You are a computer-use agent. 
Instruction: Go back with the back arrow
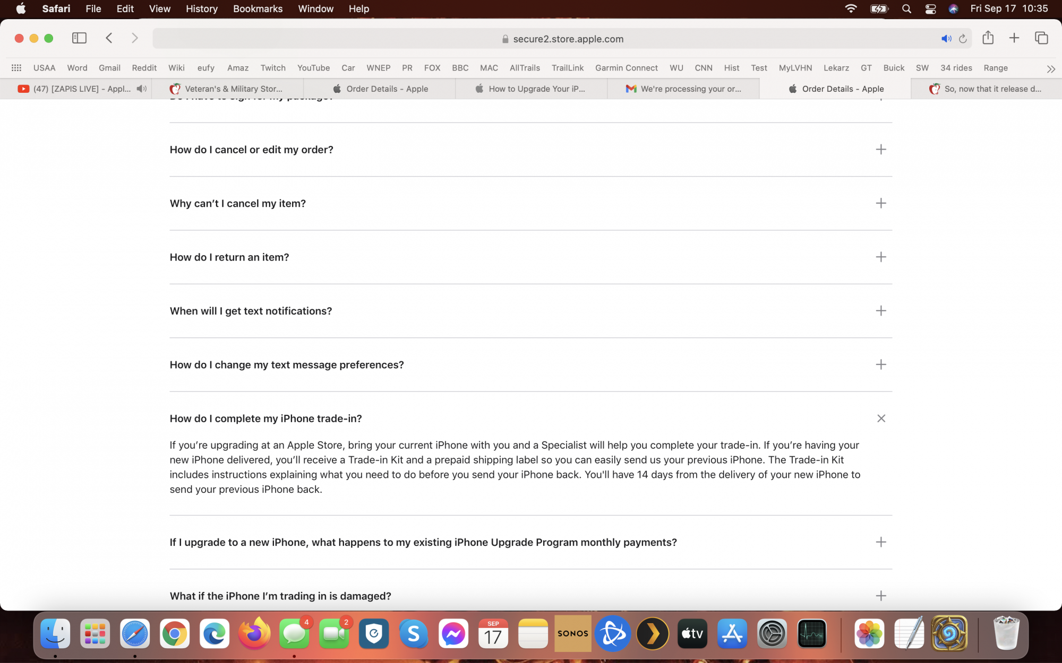[109, 38]
